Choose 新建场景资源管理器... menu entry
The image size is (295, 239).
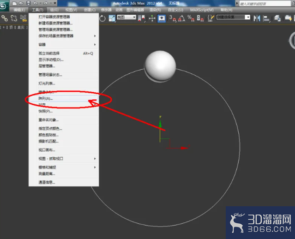[x=64, y=24]
